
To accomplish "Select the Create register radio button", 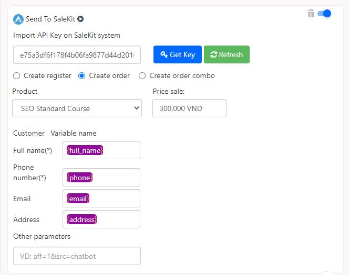I will (x=16, y=76).
